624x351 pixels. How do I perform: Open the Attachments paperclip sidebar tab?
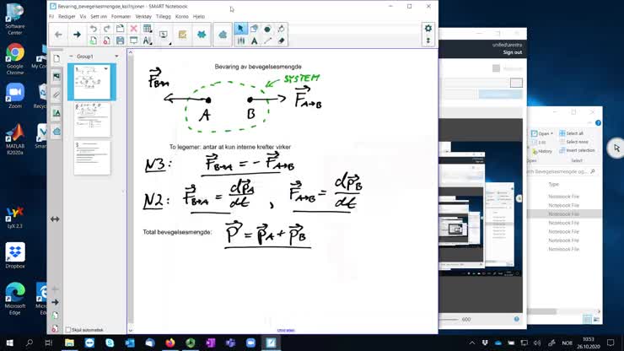tap(56, 94)
